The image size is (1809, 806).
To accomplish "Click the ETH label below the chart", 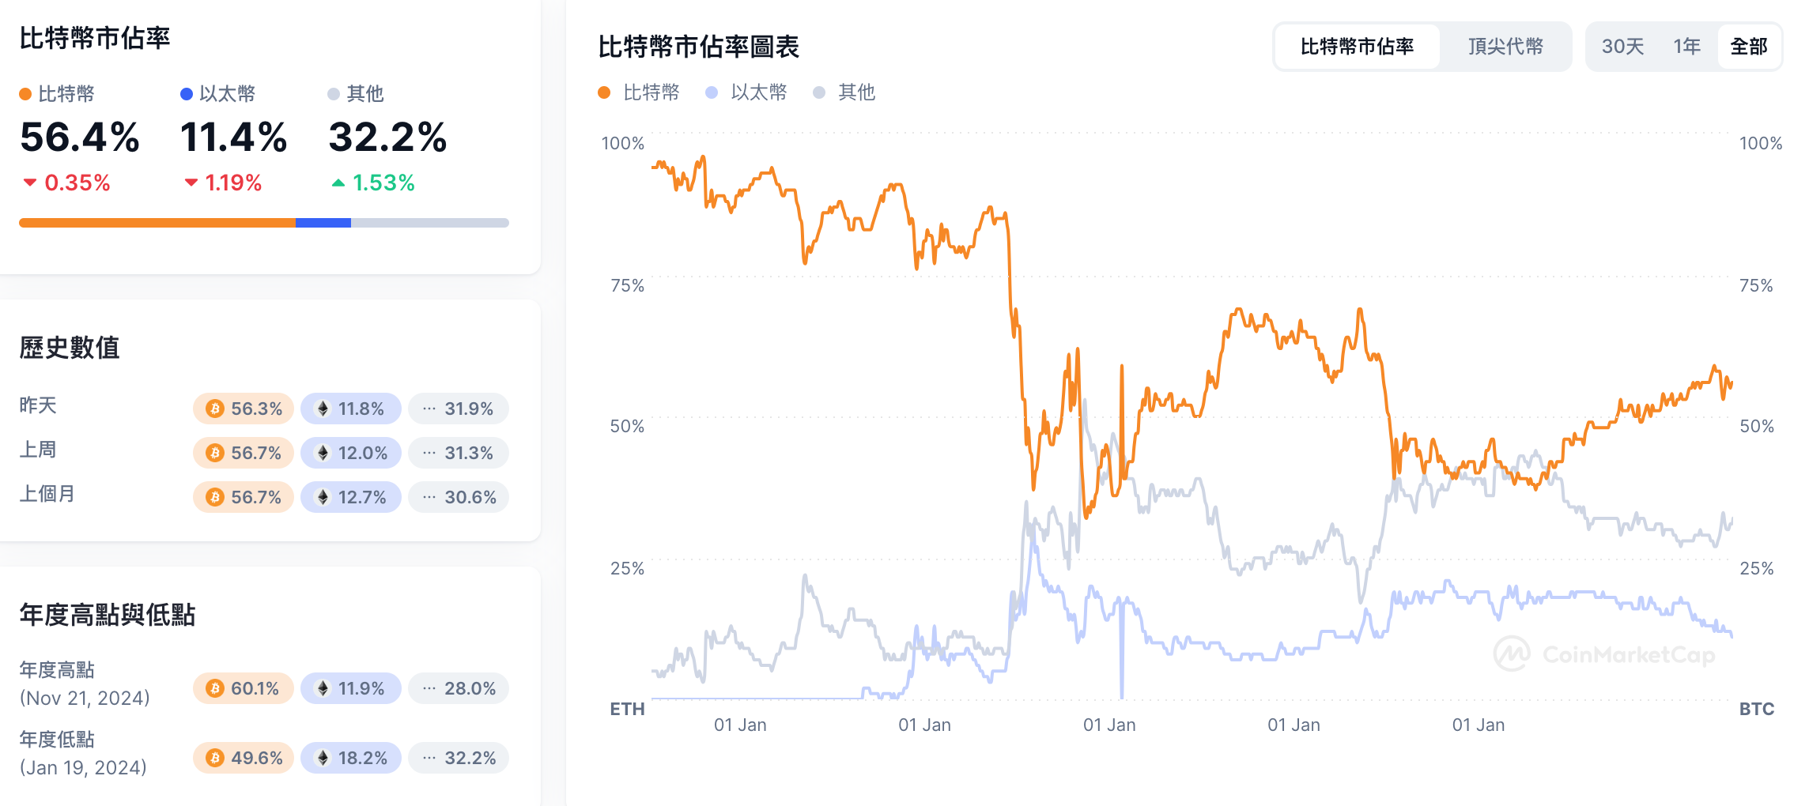I will tap(629, 710).
